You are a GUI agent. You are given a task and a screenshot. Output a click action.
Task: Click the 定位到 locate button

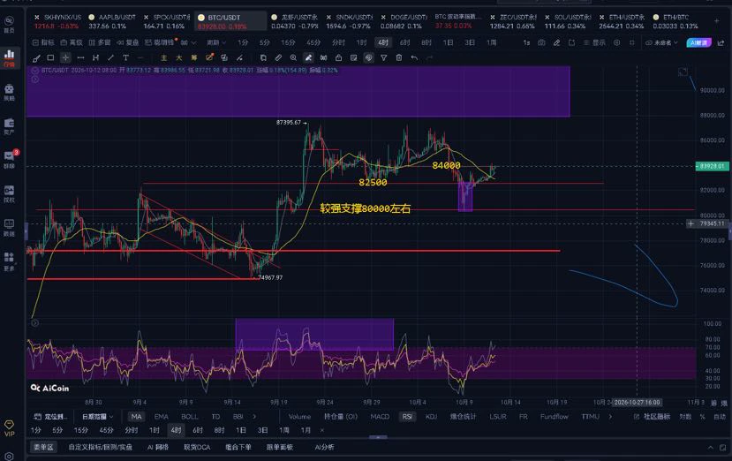(x=51, y=416)
